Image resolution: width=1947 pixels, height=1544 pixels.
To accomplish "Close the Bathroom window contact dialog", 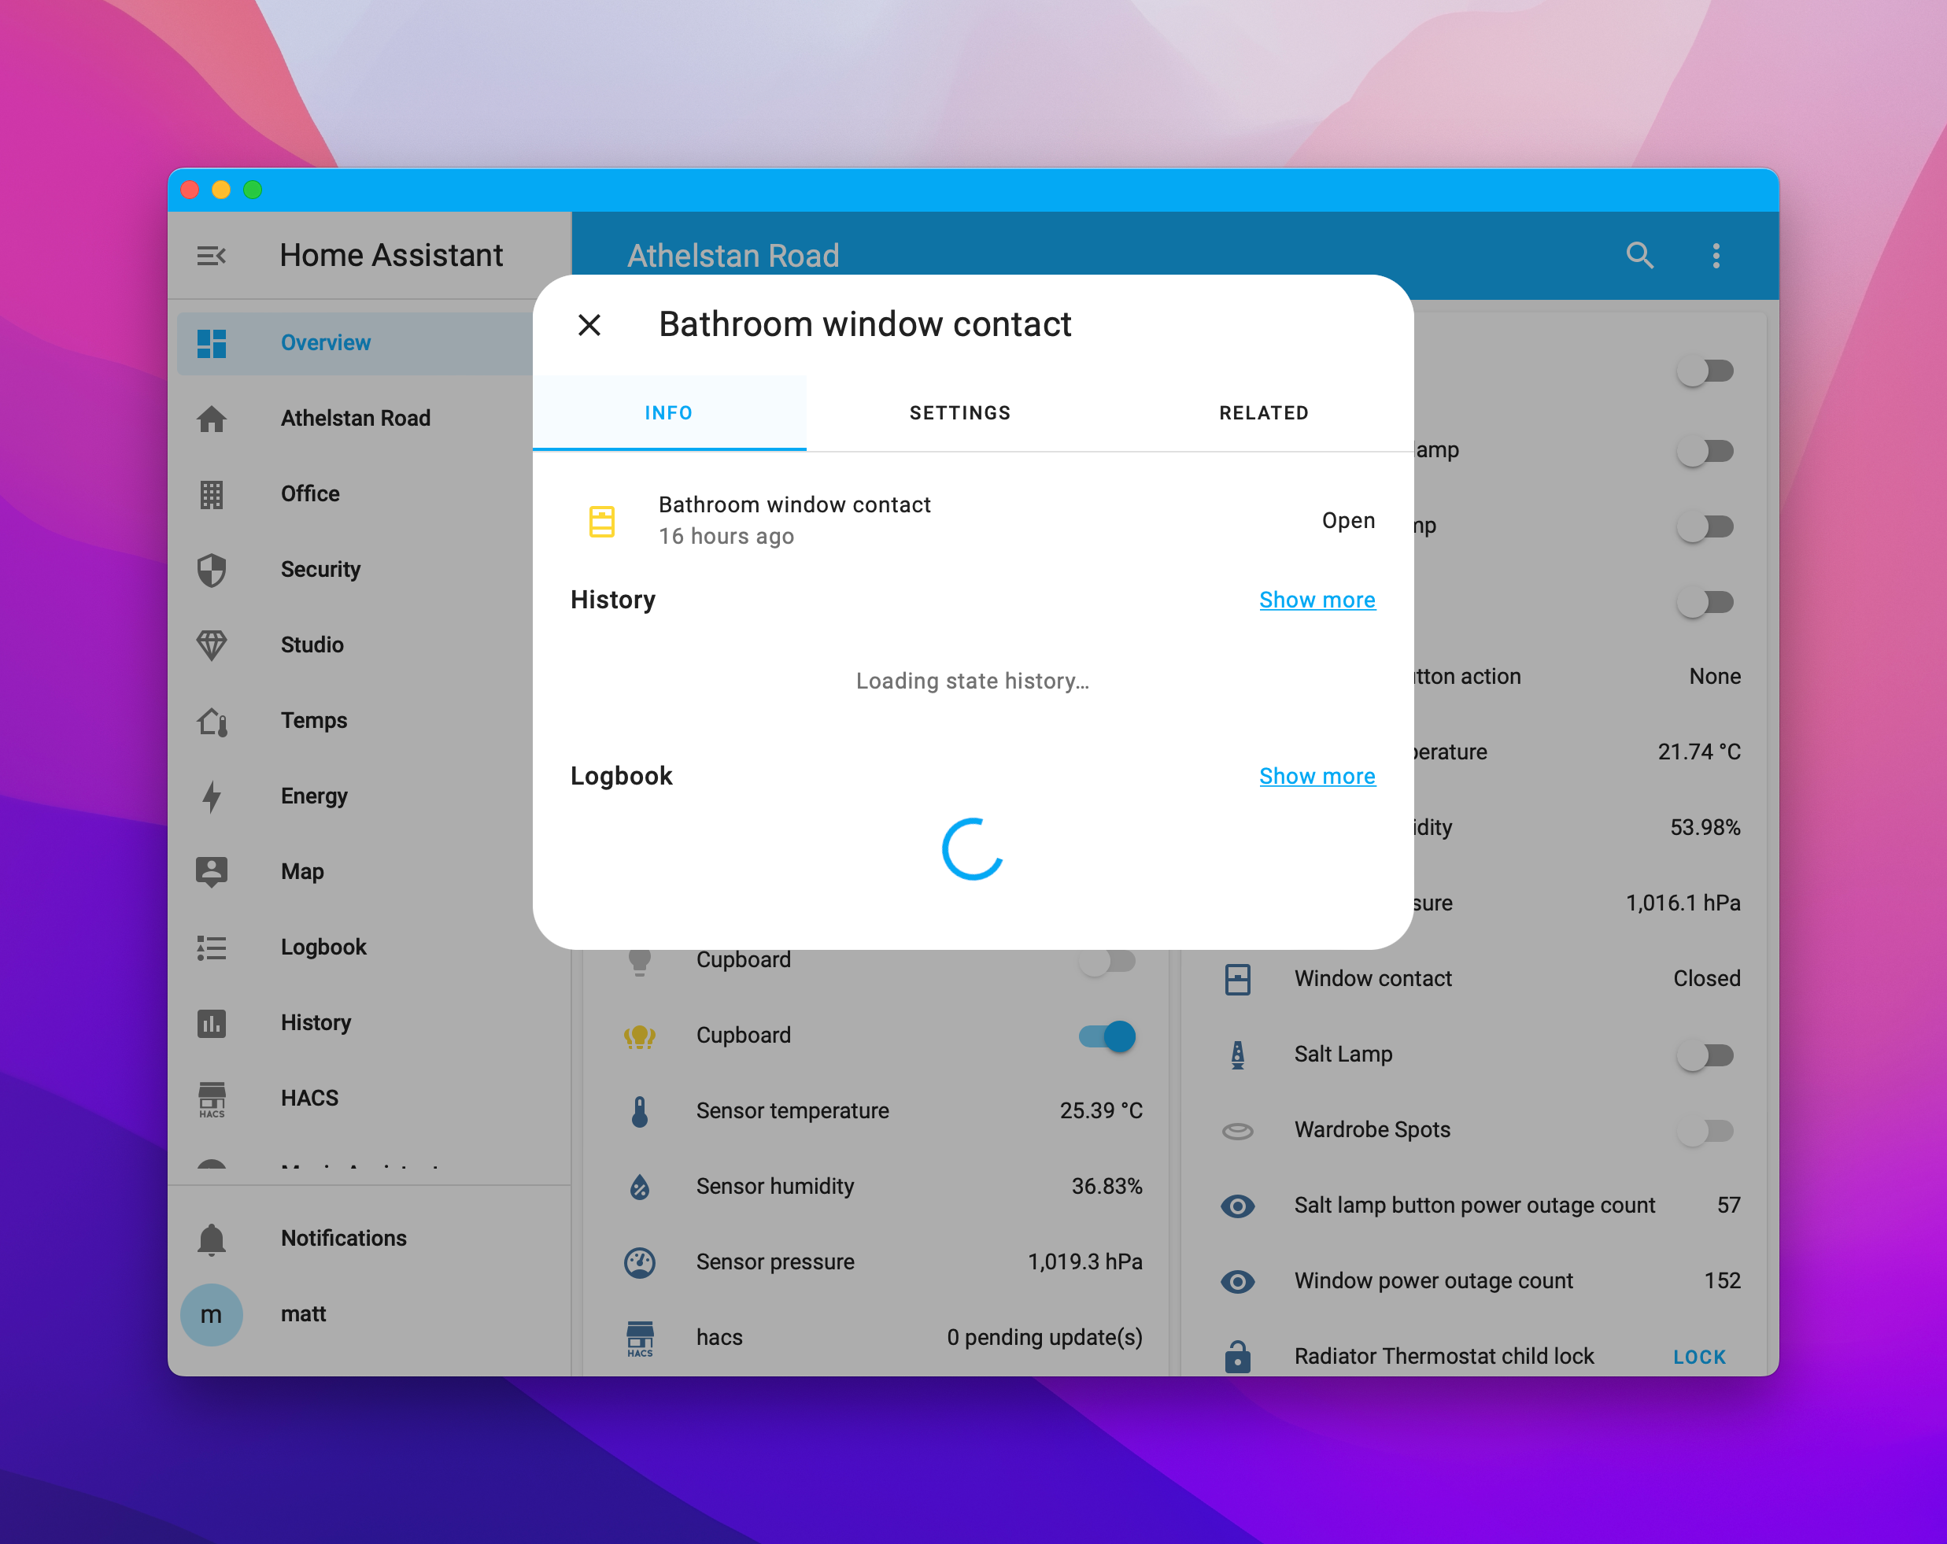I will 589,324.
